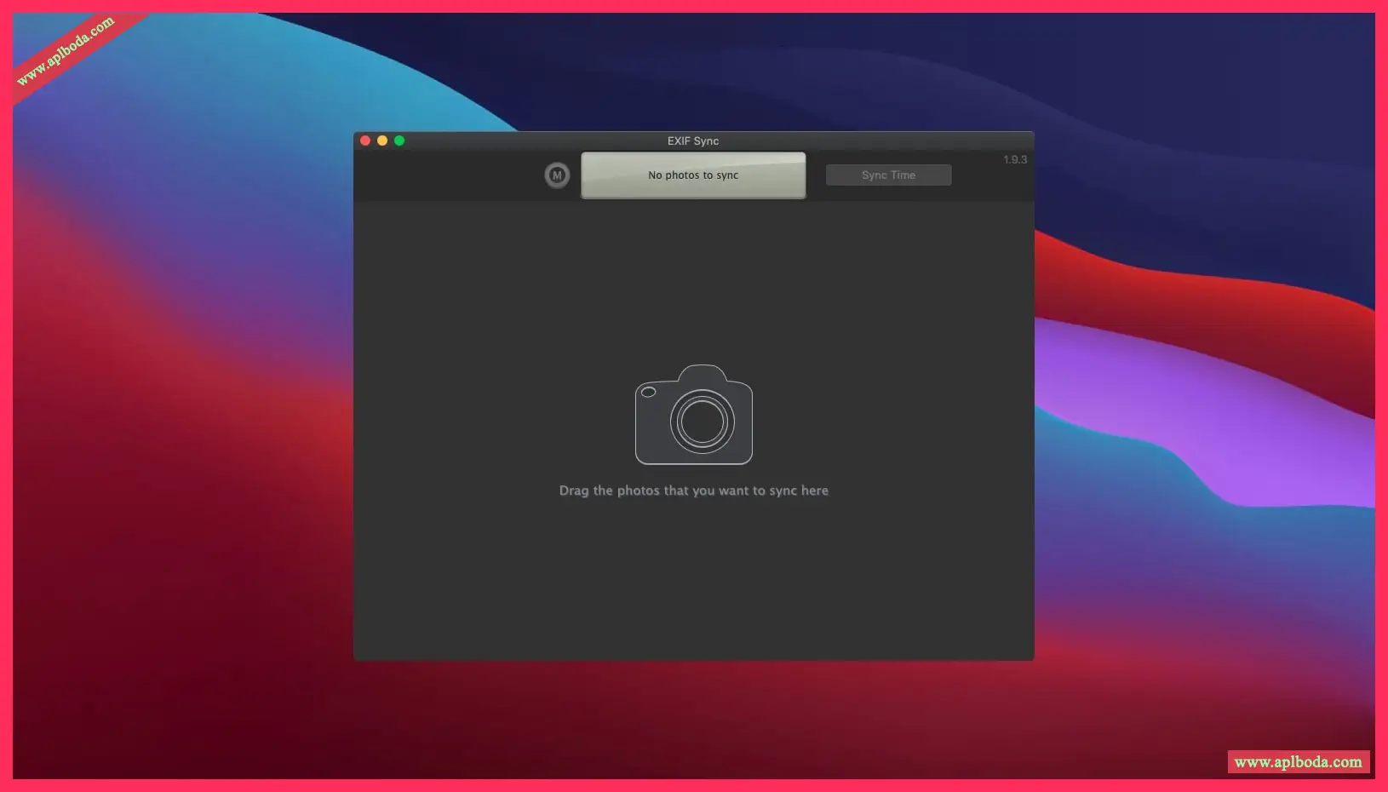Open www.aplboda.com link at bottom right
The image size is (1388, 792).
[x=1298, y=762]
